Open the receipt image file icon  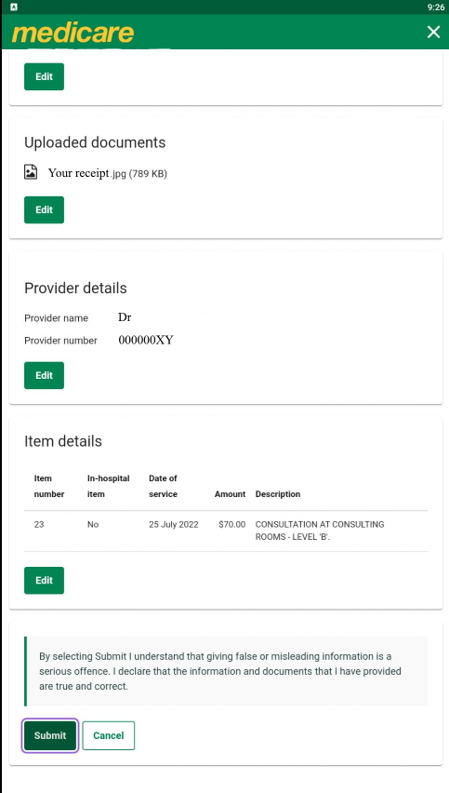coord(31,172)
